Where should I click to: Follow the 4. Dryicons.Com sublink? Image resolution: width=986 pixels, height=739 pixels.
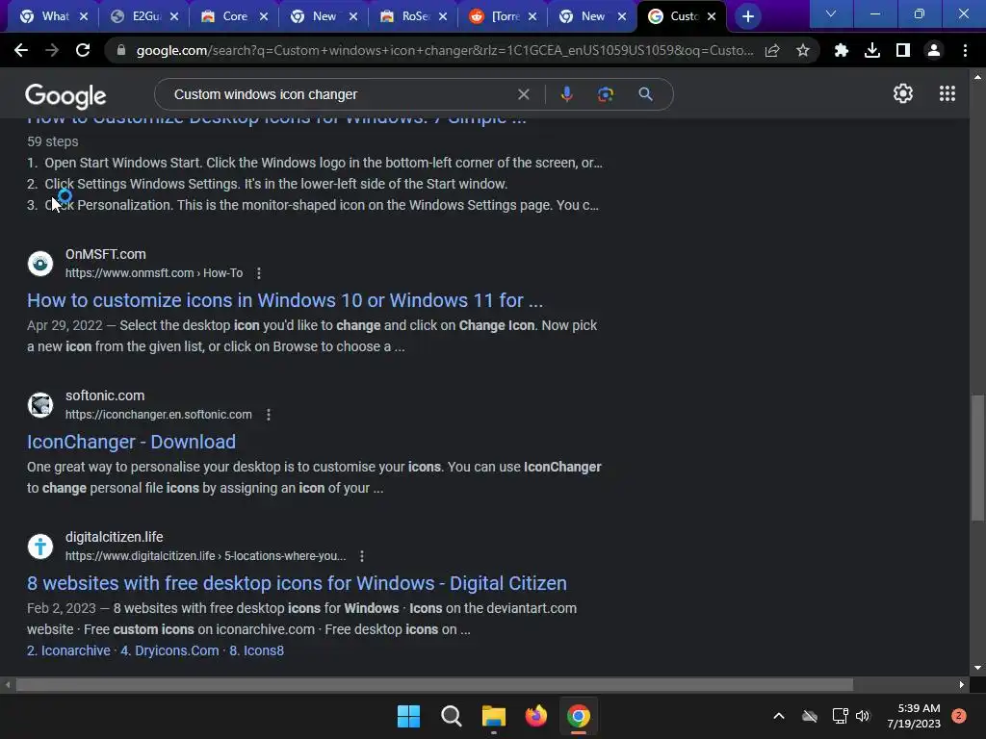point(169,650)
